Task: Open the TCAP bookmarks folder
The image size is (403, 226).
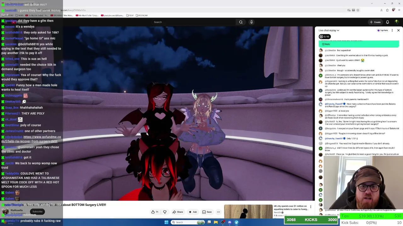Action: (130, 15)
